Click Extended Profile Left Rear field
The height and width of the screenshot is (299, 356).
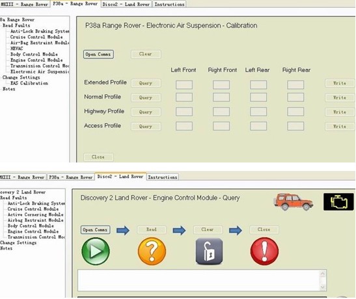pos(258,84)
